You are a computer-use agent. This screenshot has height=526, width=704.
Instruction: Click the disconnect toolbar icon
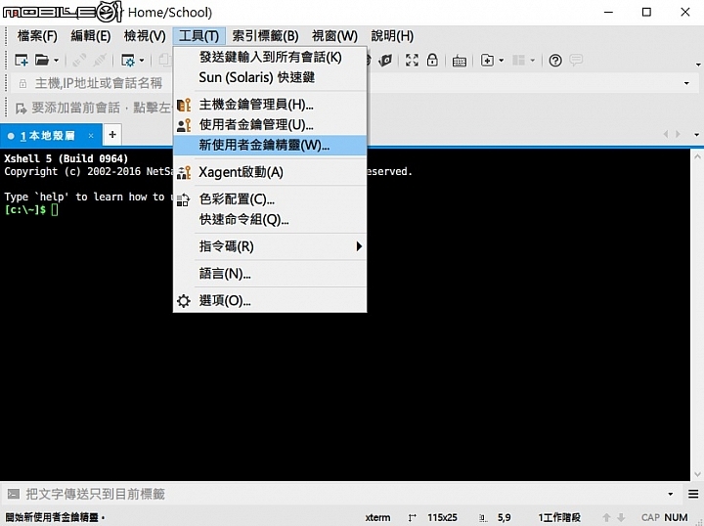(x=79, y=61)
